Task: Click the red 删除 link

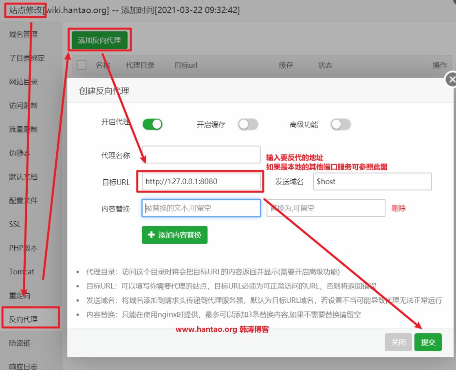Action: [x=398, y=208]
